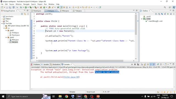Click the Collapse All icon in Package Explorer
This screenshot has width=176, height=99.
(22, 14)
